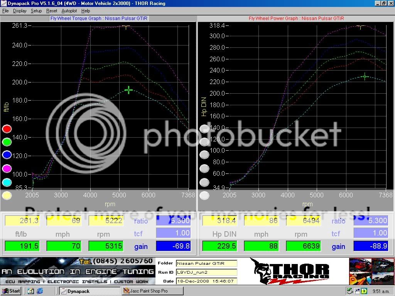Open the Windows Start button

pyautogui.click(x=11, y=291)
